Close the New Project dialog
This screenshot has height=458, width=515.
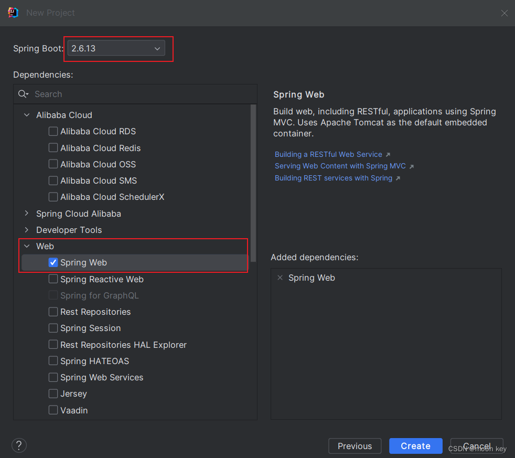[x=504, y=13]
